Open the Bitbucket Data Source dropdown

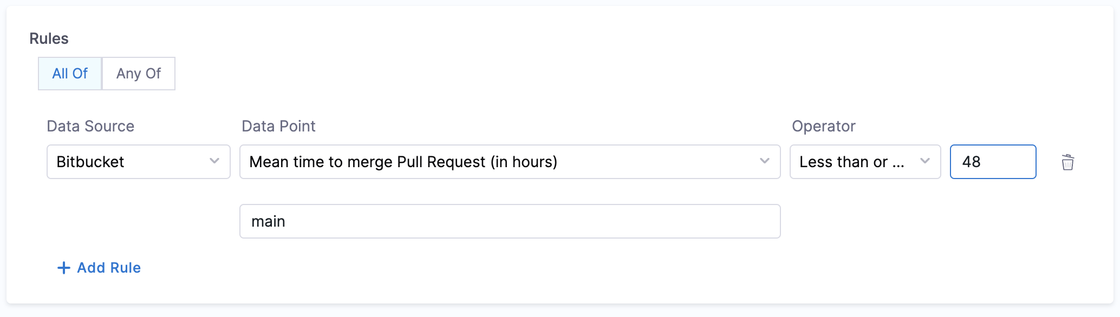pyautogui.click(x=139, y=162)
